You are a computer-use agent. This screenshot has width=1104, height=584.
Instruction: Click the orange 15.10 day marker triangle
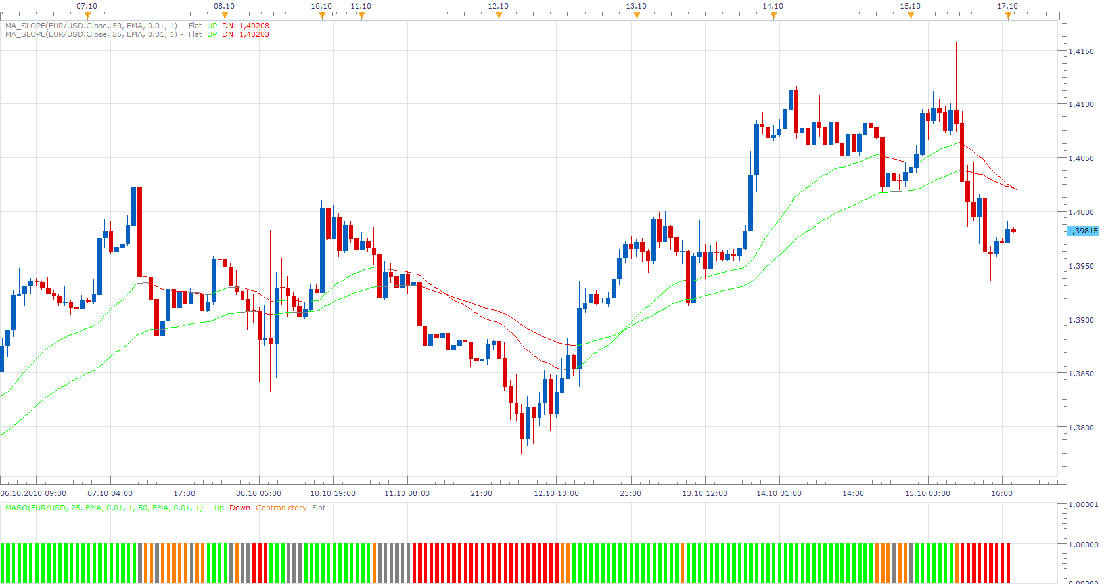tap(911, 16)
